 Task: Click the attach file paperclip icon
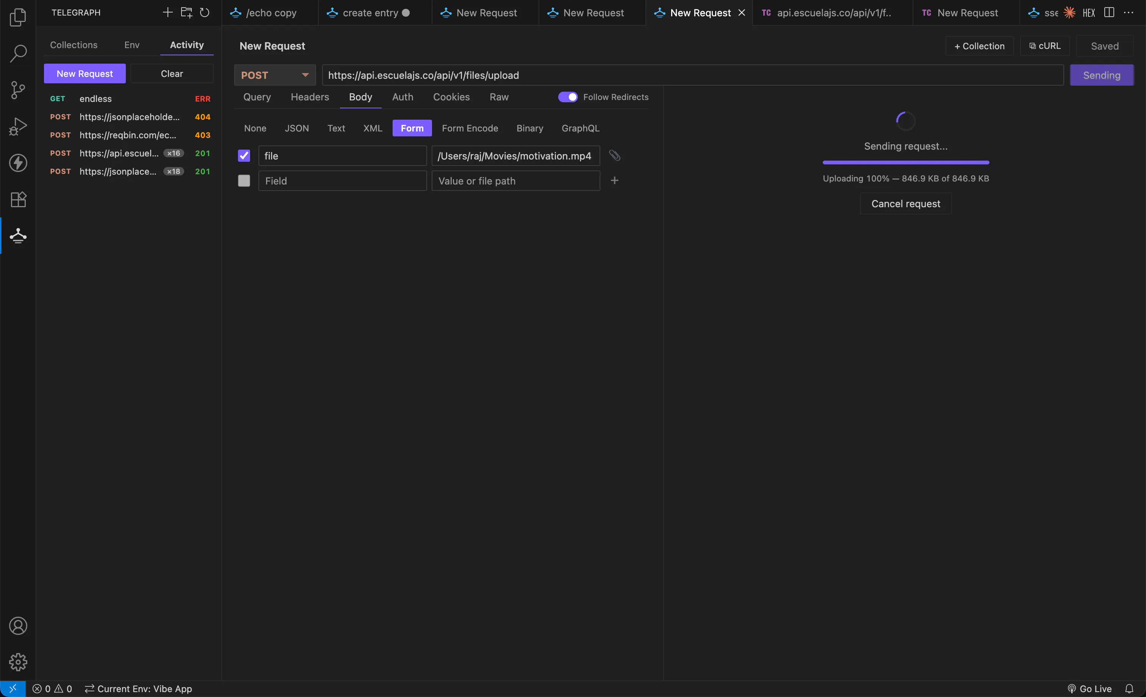(614, 155)
